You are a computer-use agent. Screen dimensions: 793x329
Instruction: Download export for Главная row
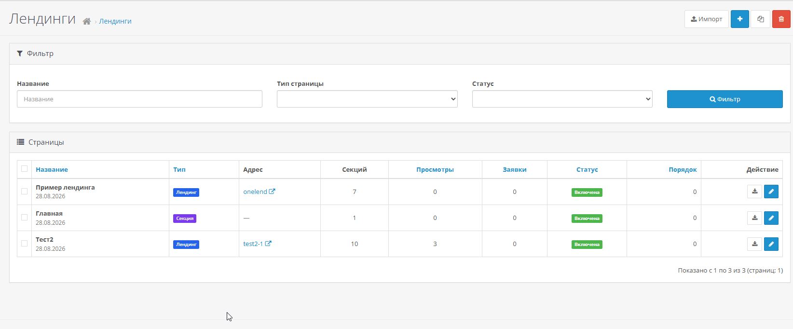[755, 218]
